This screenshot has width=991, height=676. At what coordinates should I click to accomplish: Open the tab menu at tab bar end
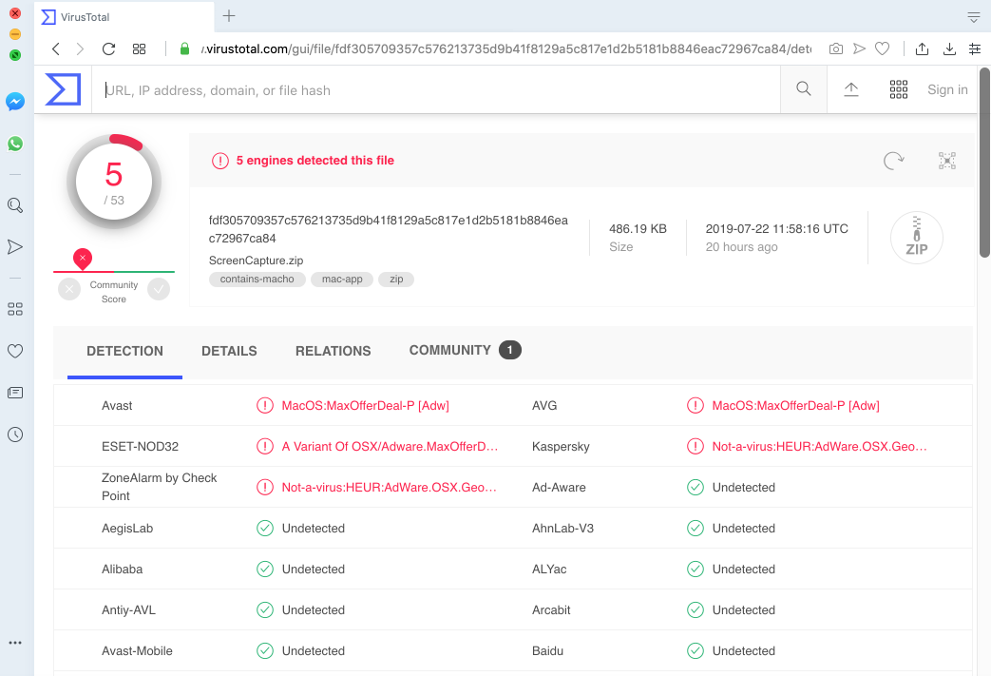[973, 17]
